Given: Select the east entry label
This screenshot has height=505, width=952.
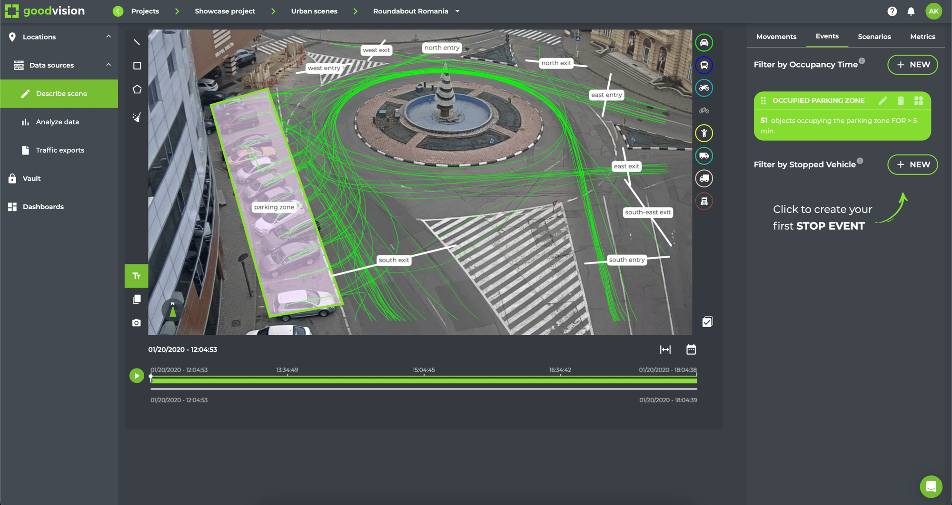Looking at the screenshot, I should tap(606, 95).
